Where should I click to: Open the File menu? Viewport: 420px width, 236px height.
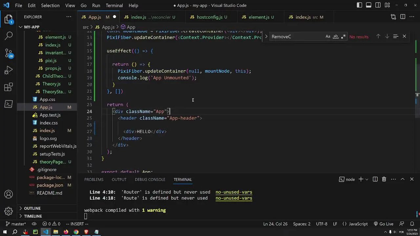(19, 5)
